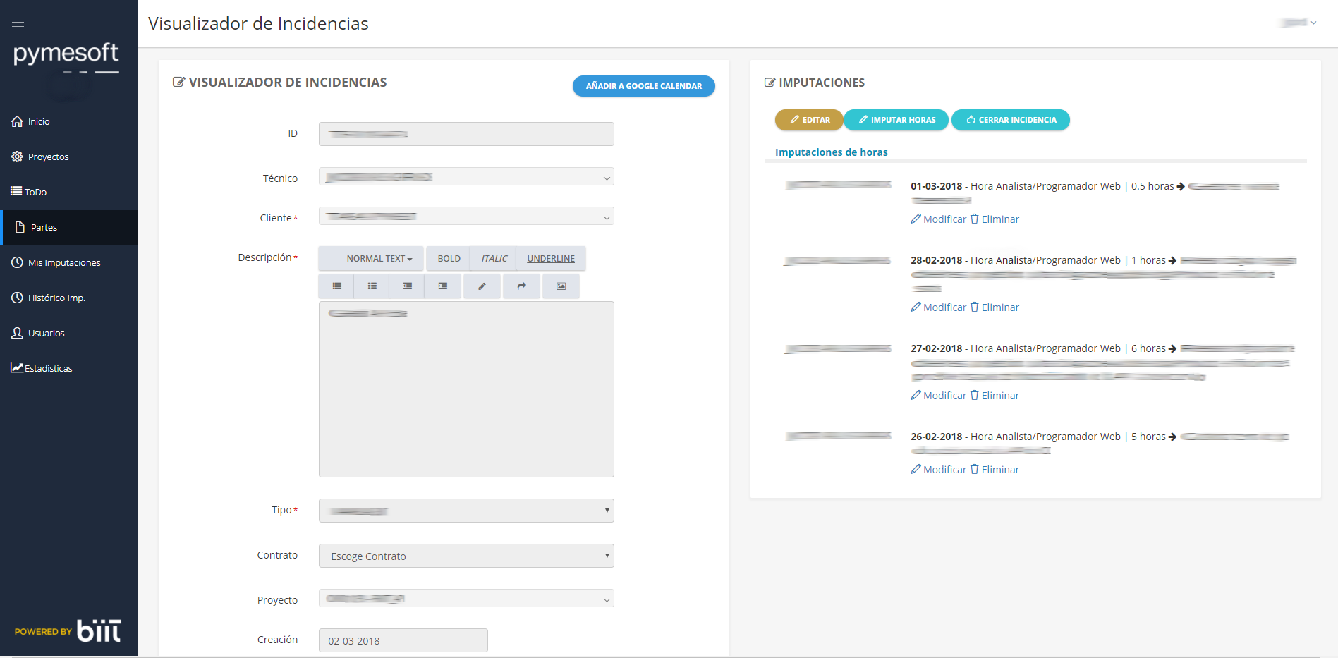Toggle Underline formatting in description editor
Image resolution: width=1338 pixels, height=658 pixels.
click(x=550, y=259)
